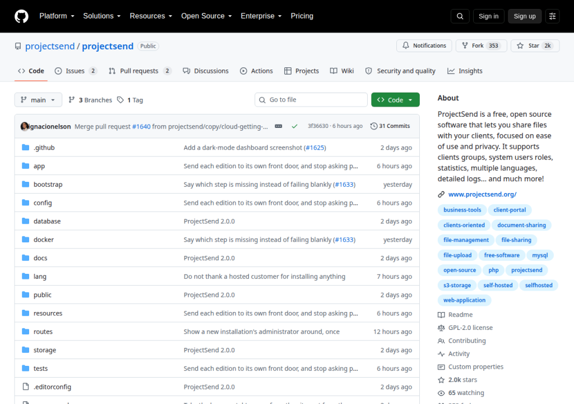Viewport: 574px width, 404px height.
Task: Click the routes folder icon
Action: (x=25, y=332)
